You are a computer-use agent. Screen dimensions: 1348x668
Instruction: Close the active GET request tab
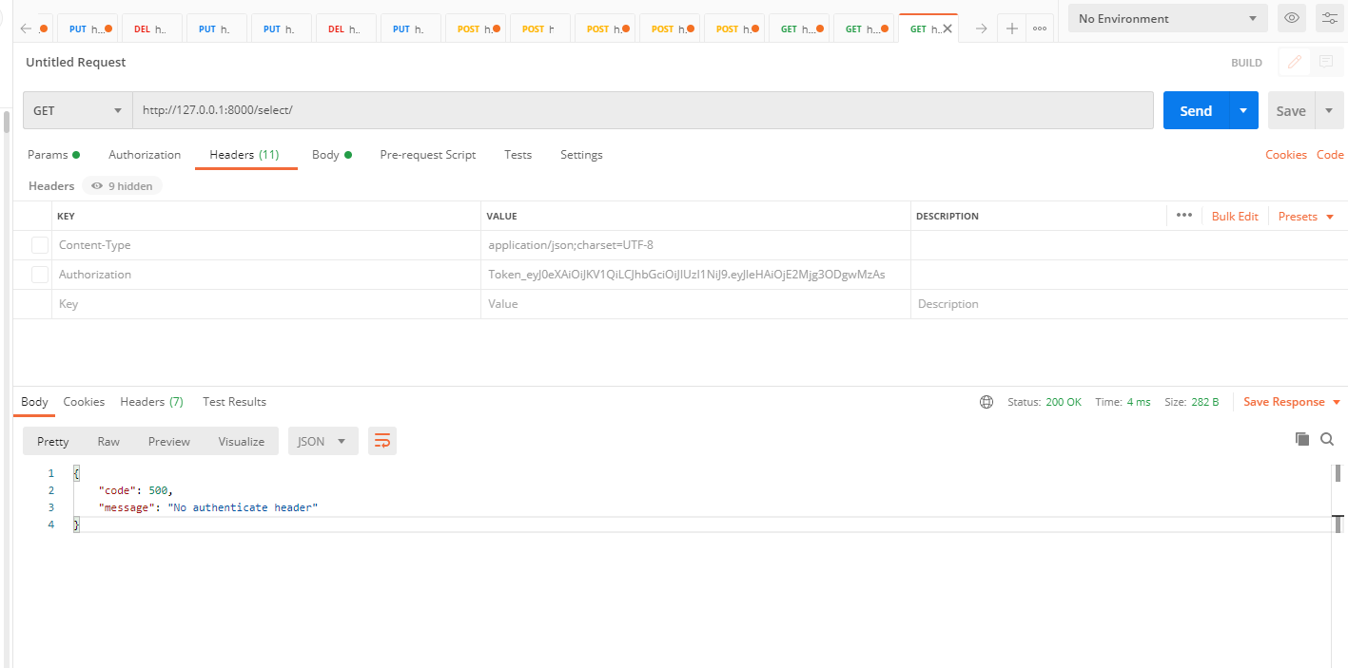pyautogui.click(x=947, y=29)
